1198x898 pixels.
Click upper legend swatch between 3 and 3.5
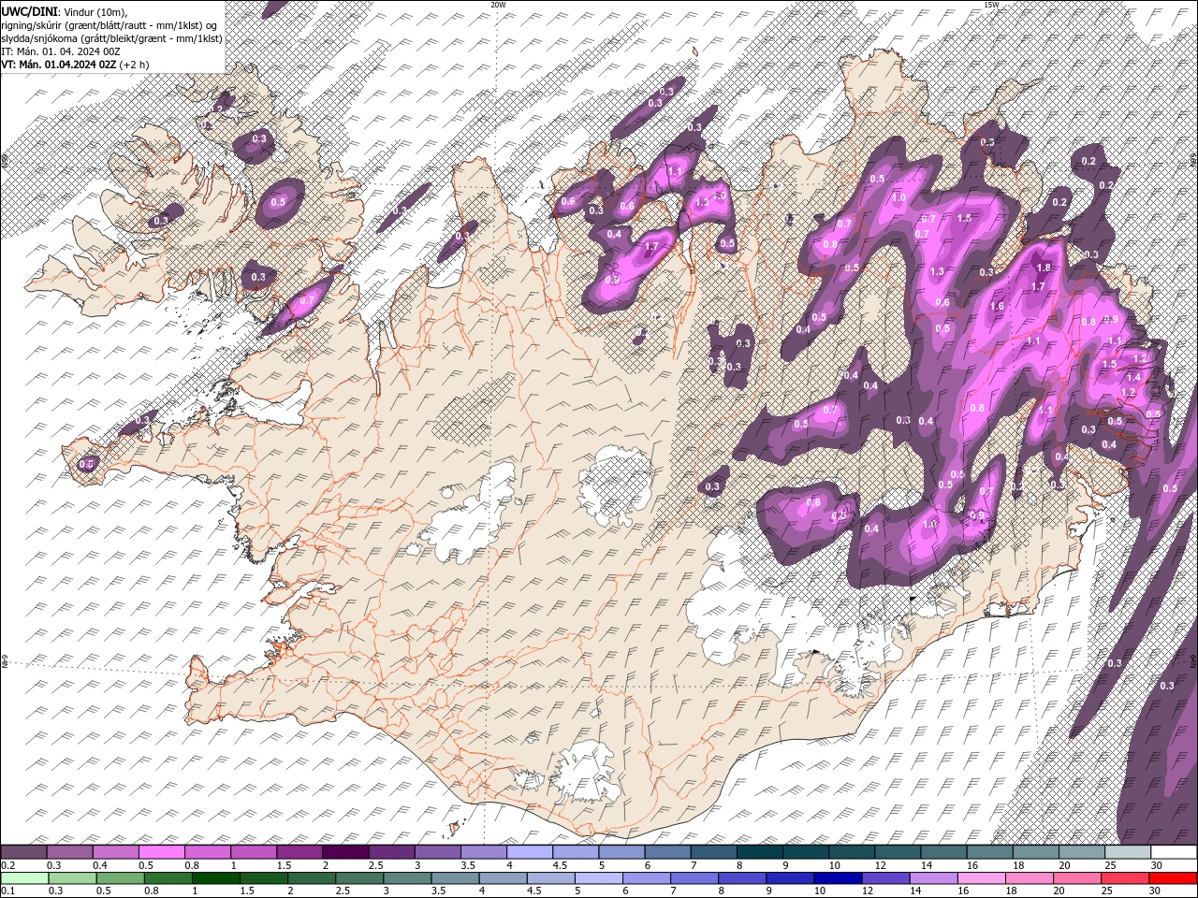[x=438, y=852]
